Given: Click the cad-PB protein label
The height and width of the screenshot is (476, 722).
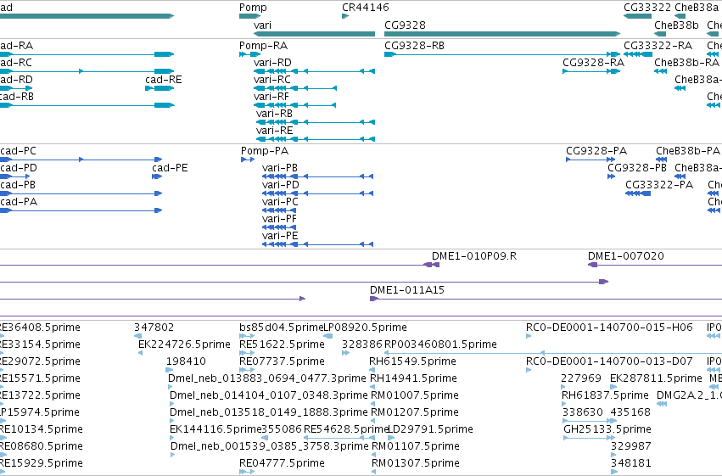Looking at the screenshot, I should (x=18, y=185).
